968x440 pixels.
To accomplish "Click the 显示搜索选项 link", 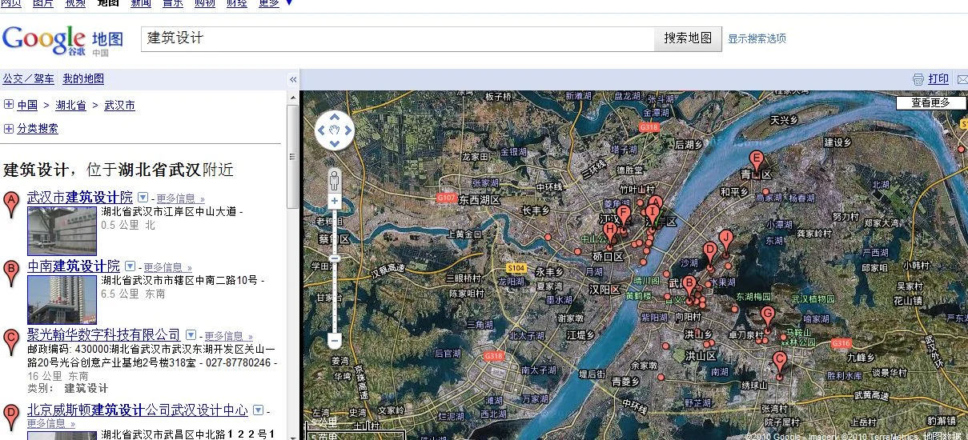I will tap(757, 38).
